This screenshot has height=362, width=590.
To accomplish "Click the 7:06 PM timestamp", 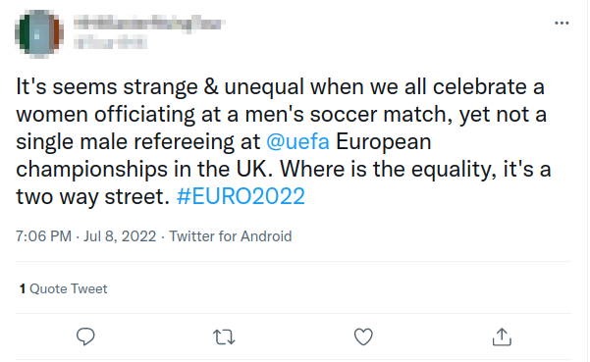I will 43,236.
